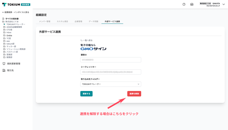Click the 契約管理 badge next to the TOKIUM logo
The height and width of the screenshot is (130, 228).
click(26, 5)
